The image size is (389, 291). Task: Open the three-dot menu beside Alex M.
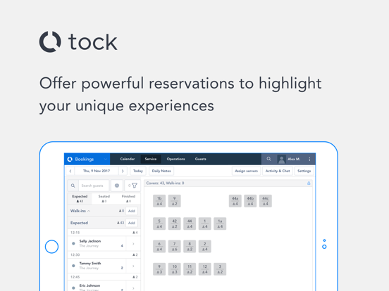pos(309,159)
